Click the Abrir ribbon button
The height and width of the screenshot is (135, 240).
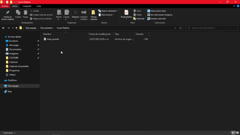138,11
